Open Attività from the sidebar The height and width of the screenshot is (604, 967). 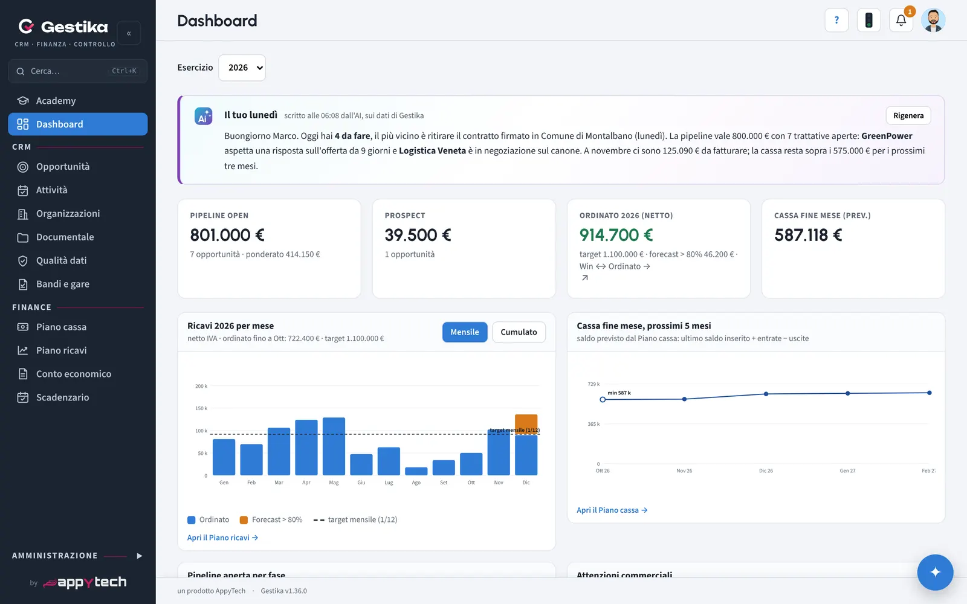point(78,190)
